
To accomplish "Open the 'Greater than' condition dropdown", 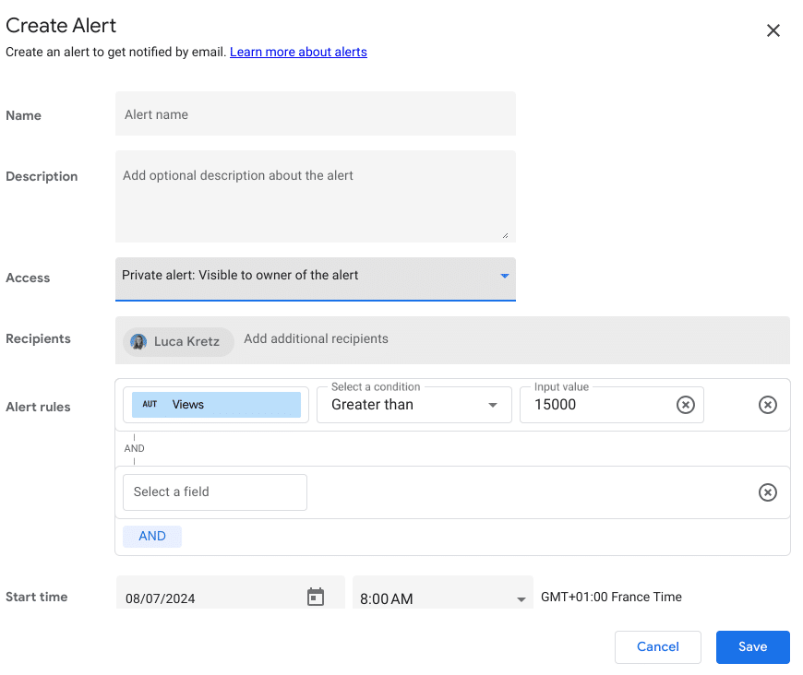I will (x=413, y=404).
